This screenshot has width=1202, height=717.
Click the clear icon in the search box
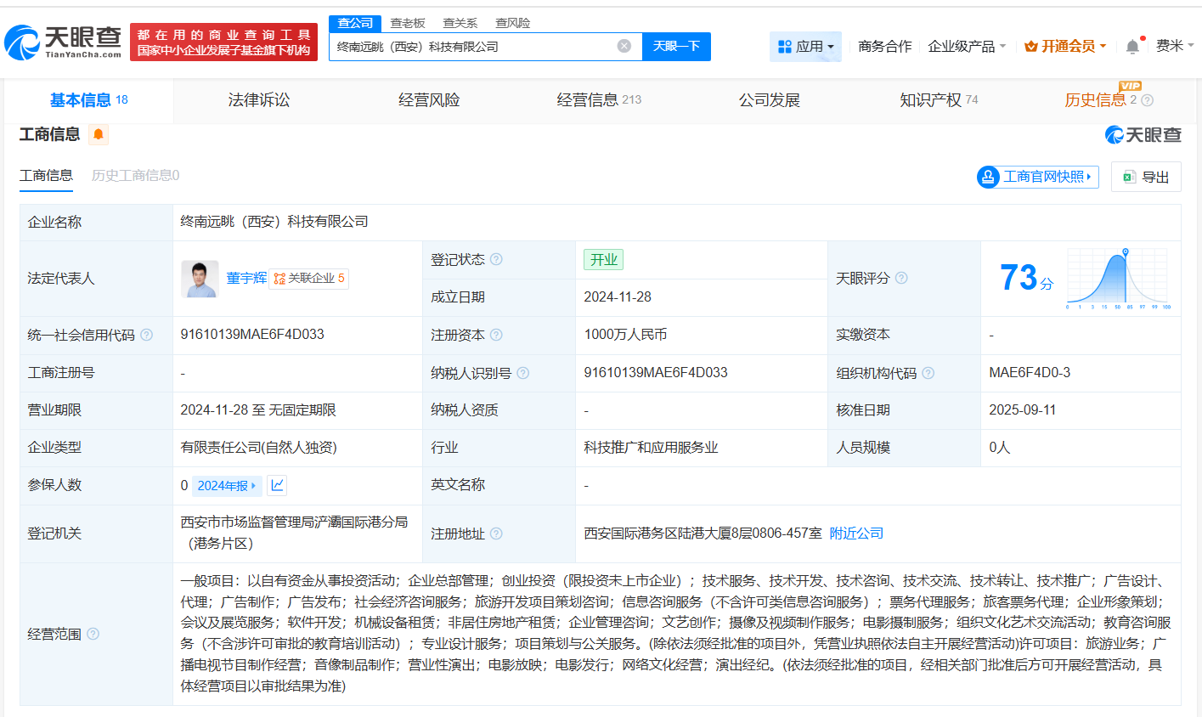pos(624,47)
